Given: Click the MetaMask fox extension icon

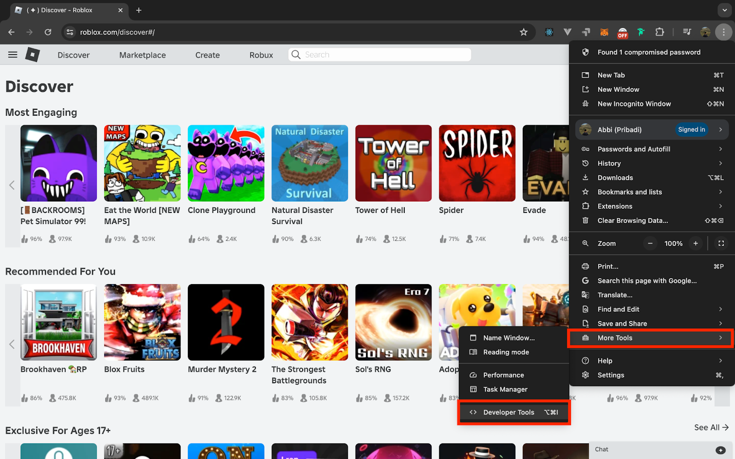Looking at the screenshot, I should point(604,32).
